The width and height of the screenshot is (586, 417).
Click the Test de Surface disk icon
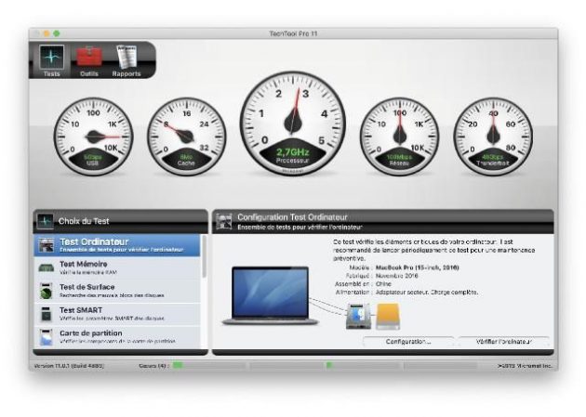pos(47,291)
